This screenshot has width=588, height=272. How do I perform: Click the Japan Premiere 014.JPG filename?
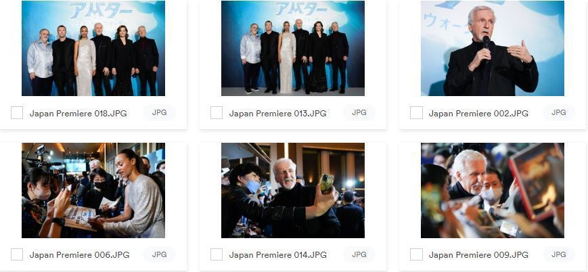(x=277, y=255)
